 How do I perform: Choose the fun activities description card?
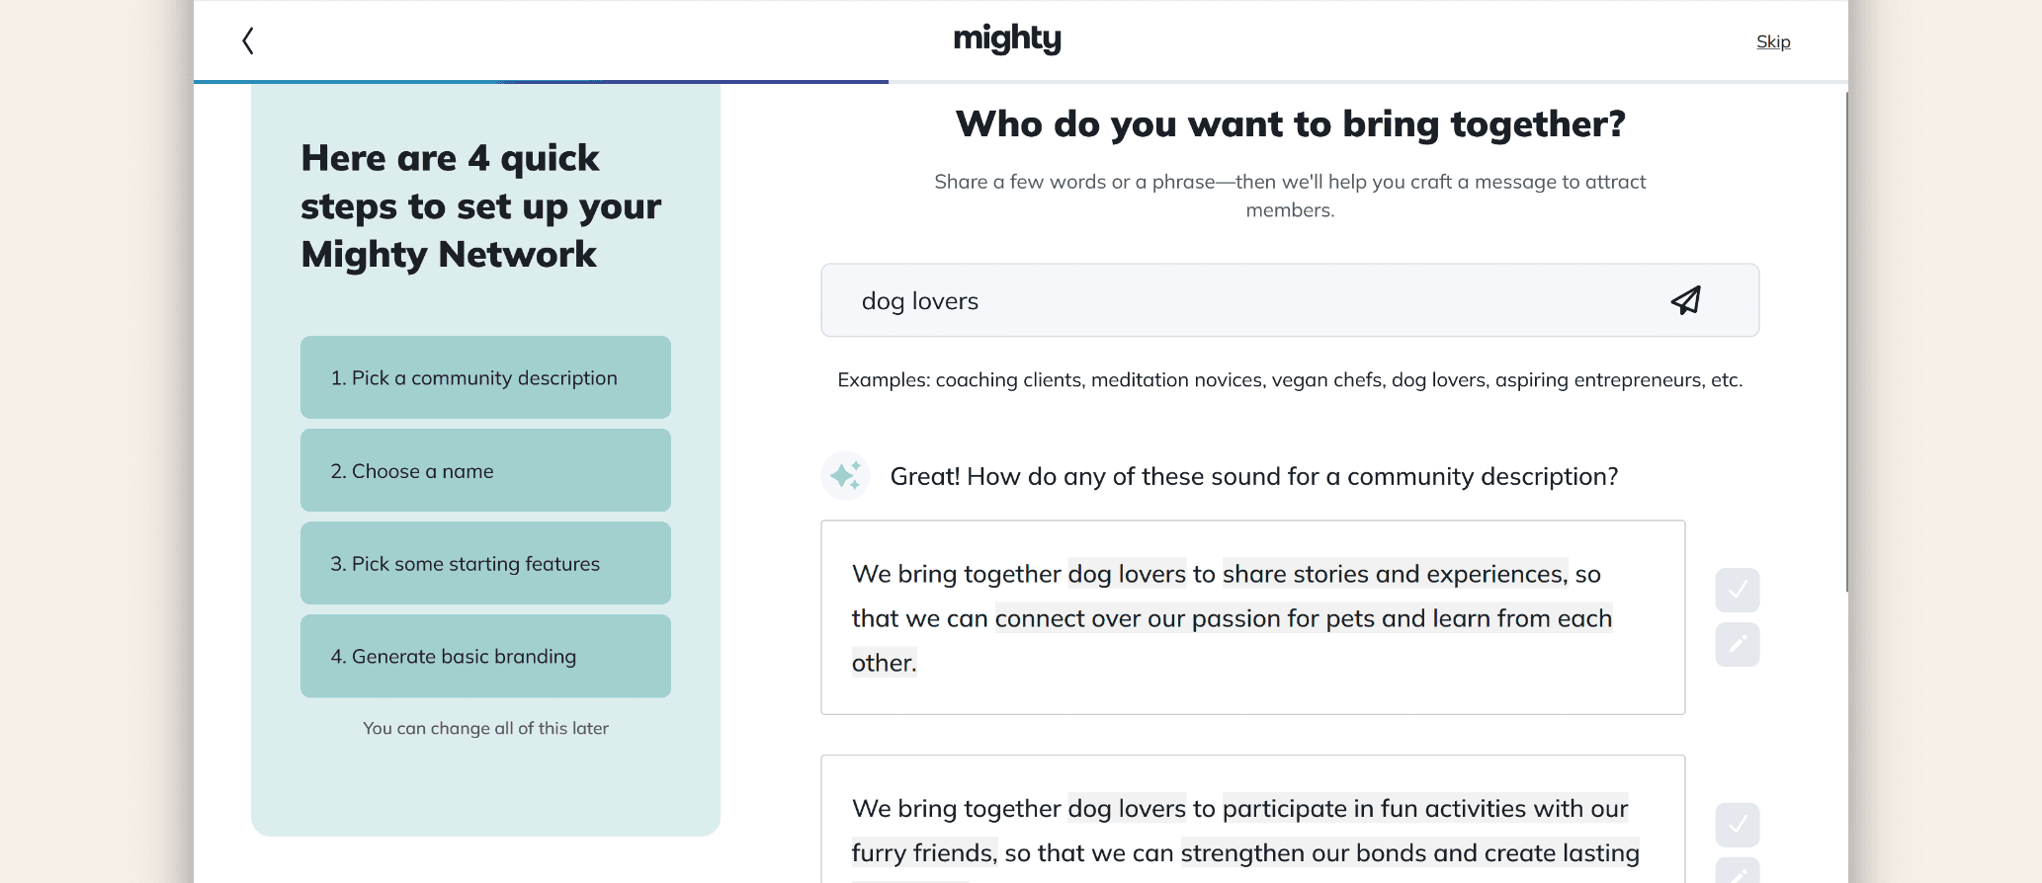tap(1252, 820)
